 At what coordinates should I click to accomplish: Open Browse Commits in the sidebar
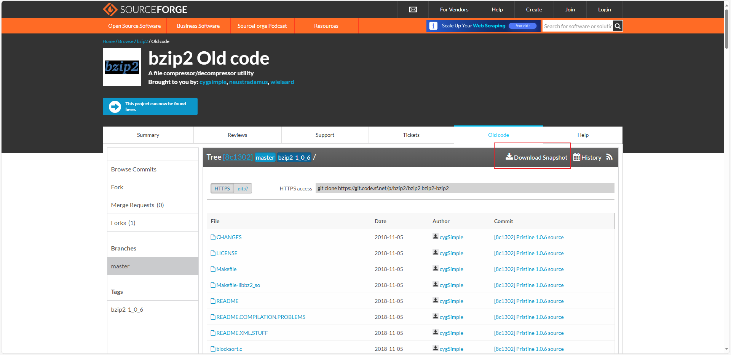(x=153, y=169)
